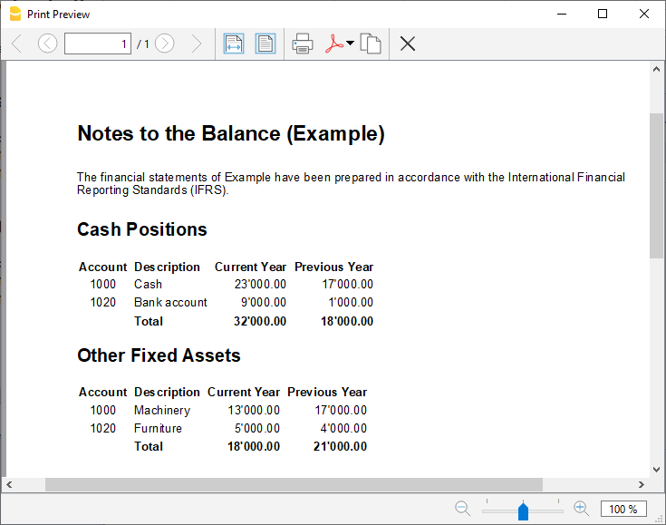Click the horizontal scrollbar right arrow

pos(642,485)
